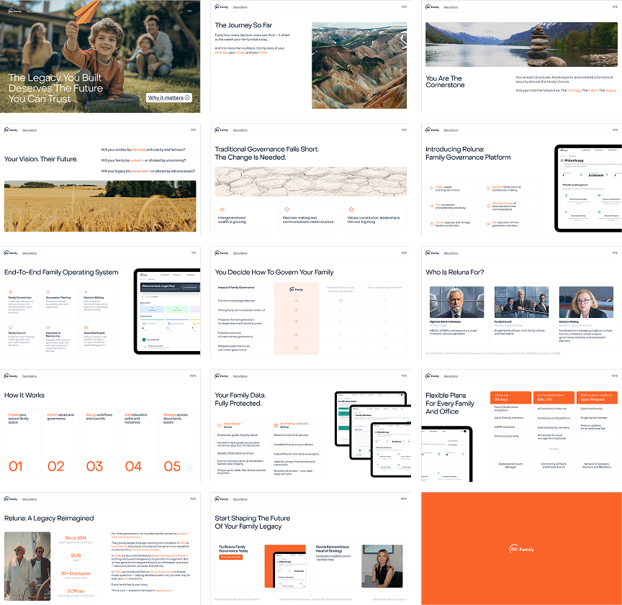Click the Family Constitution card icon
This screenshot has height=605, width=622.
(x=10, y=292)
